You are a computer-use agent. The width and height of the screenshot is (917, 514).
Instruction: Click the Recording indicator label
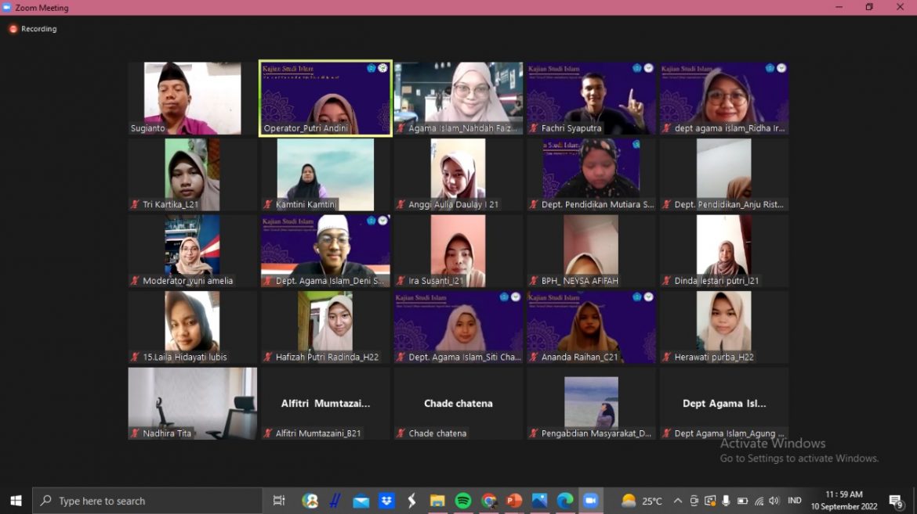pyautogui.click(x=38, y=29)
